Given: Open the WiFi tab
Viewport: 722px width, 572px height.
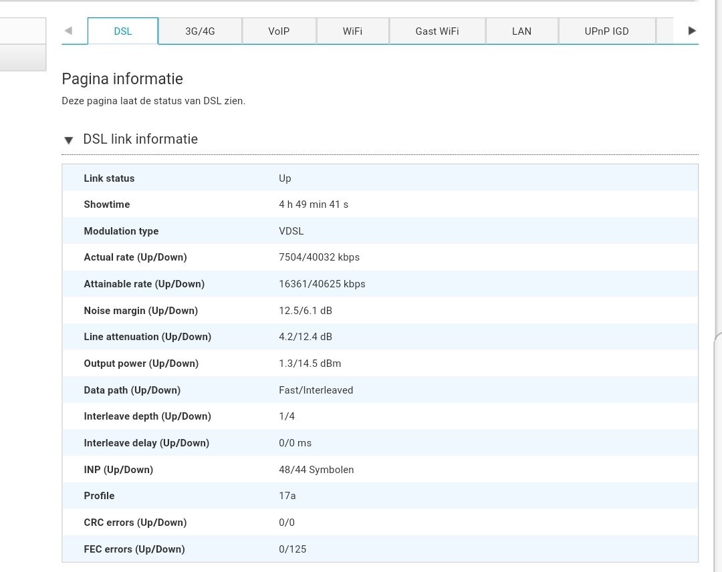Looking at the screenshot, I should (x=353, y=31).
